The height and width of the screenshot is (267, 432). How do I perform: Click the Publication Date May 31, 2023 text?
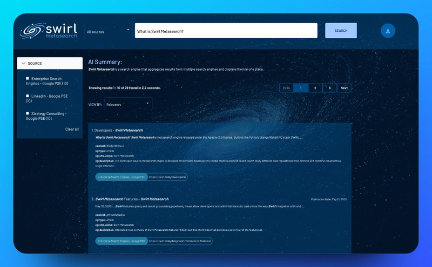pyautogui.click(x=329, y=199)
